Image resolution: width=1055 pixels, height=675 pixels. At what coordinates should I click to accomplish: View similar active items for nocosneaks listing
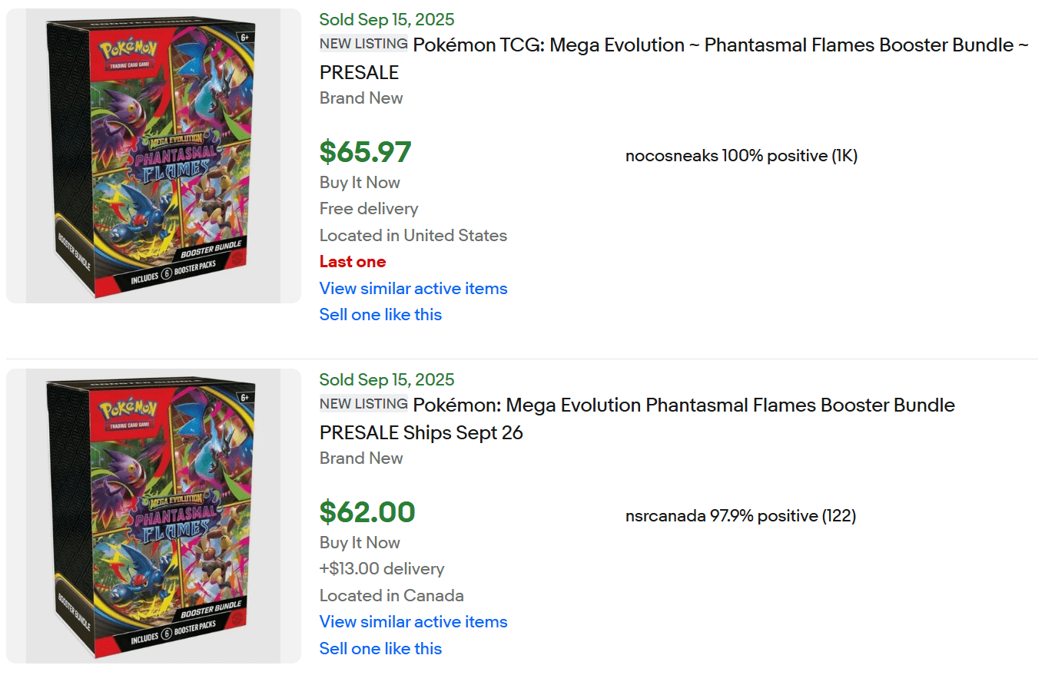(413, 289)
